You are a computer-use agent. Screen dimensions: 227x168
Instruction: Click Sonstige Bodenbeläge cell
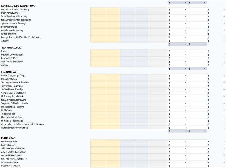pyautogui.click(x=12, y=120)
